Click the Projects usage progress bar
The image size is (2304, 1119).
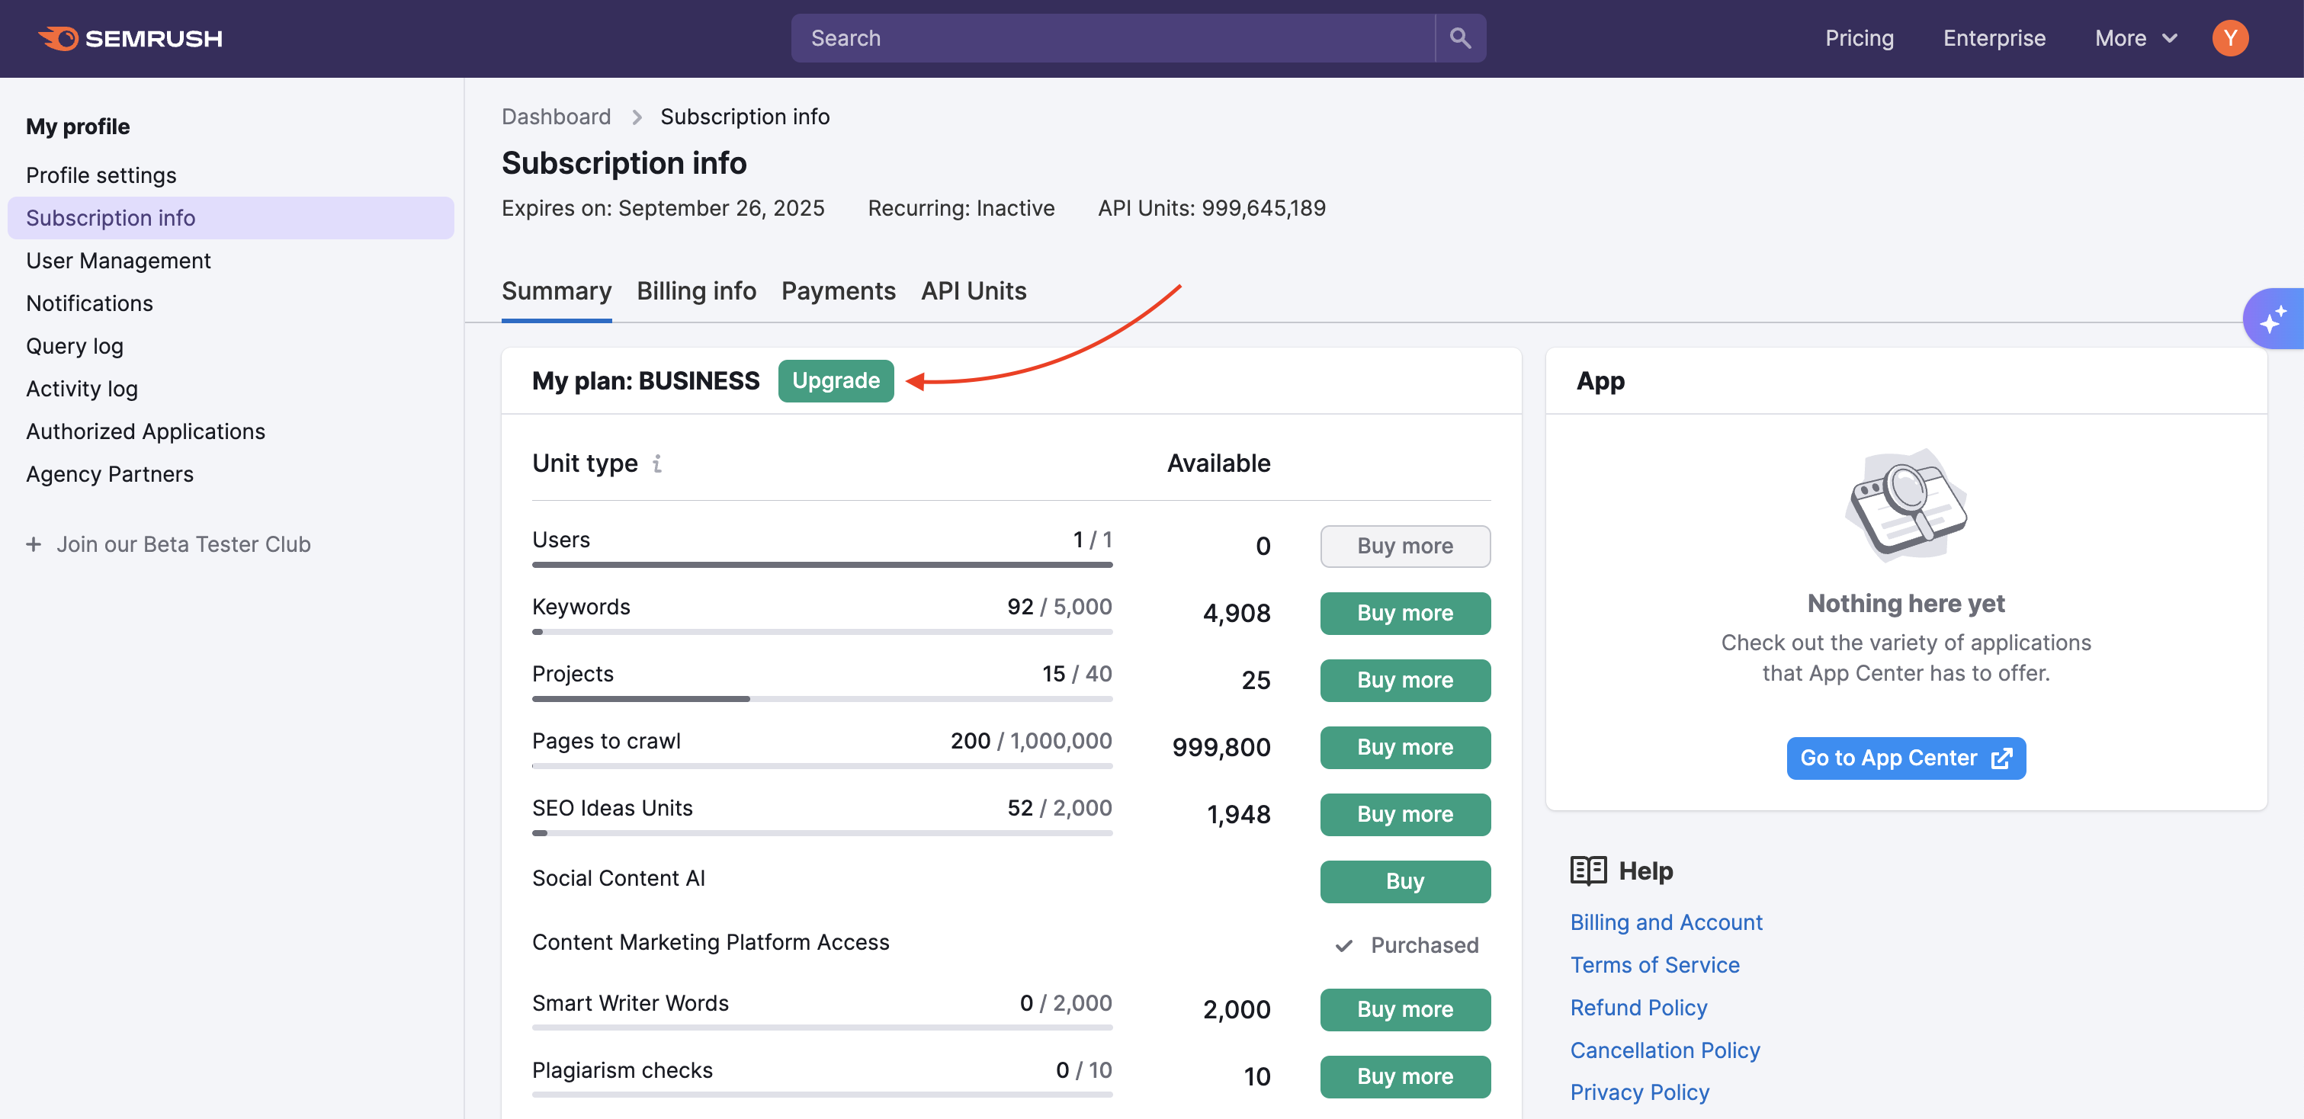(821, 698)
